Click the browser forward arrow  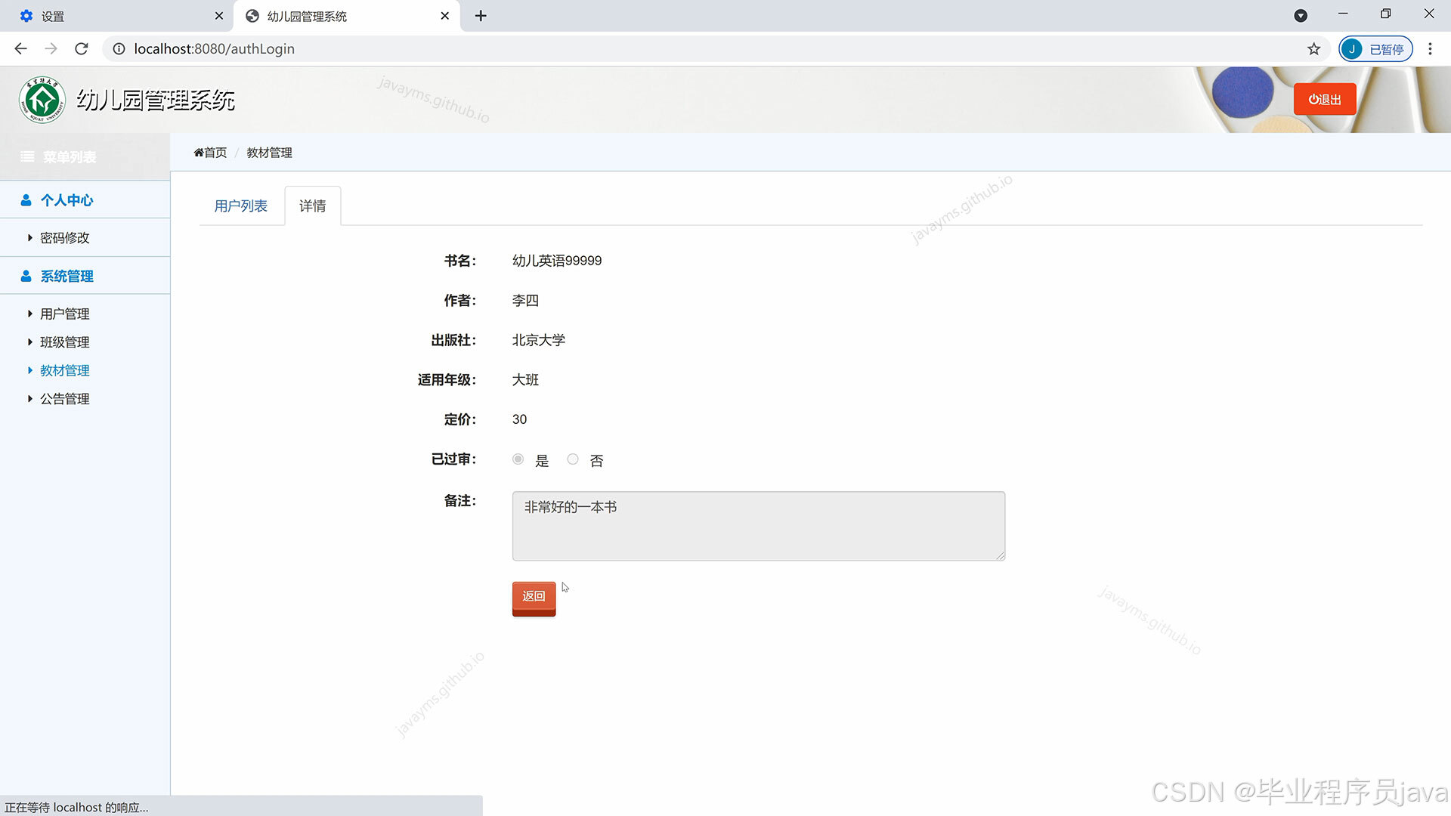51,48
